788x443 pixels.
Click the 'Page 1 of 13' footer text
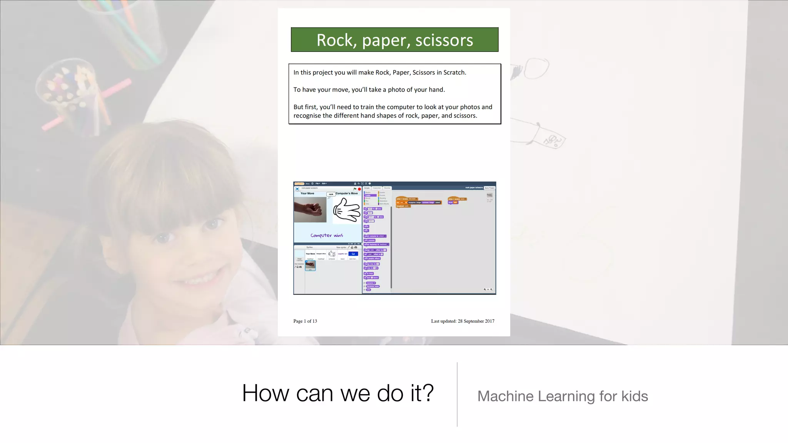point(305,321)
